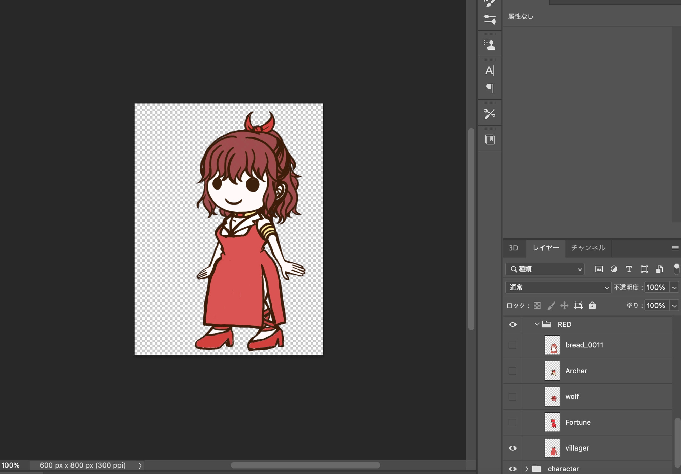
Task: Open the opacity (不透明度) dropdown
Action: coord(674,287)
